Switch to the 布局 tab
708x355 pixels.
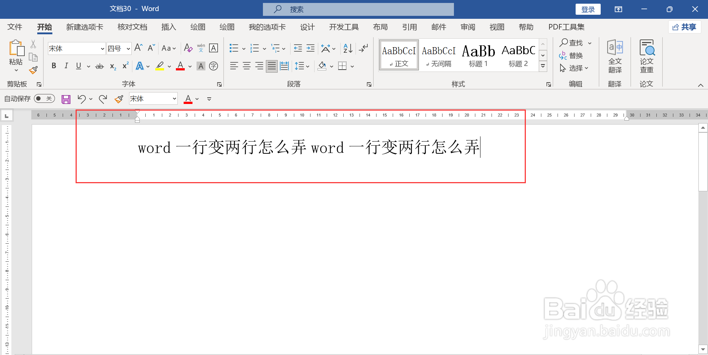[380, 27]
